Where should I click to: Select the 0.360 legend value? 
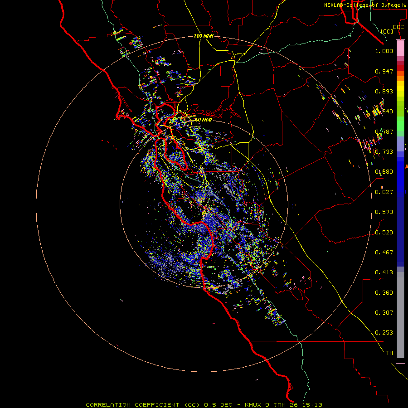(384, 293)
